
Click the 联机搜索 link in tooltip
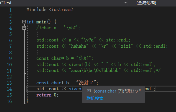click(95, 98)
